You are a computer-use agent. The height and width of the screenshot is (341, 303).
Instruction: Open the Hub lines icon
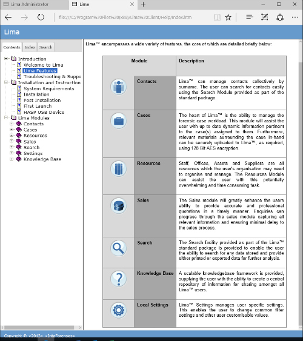[250, 17]
